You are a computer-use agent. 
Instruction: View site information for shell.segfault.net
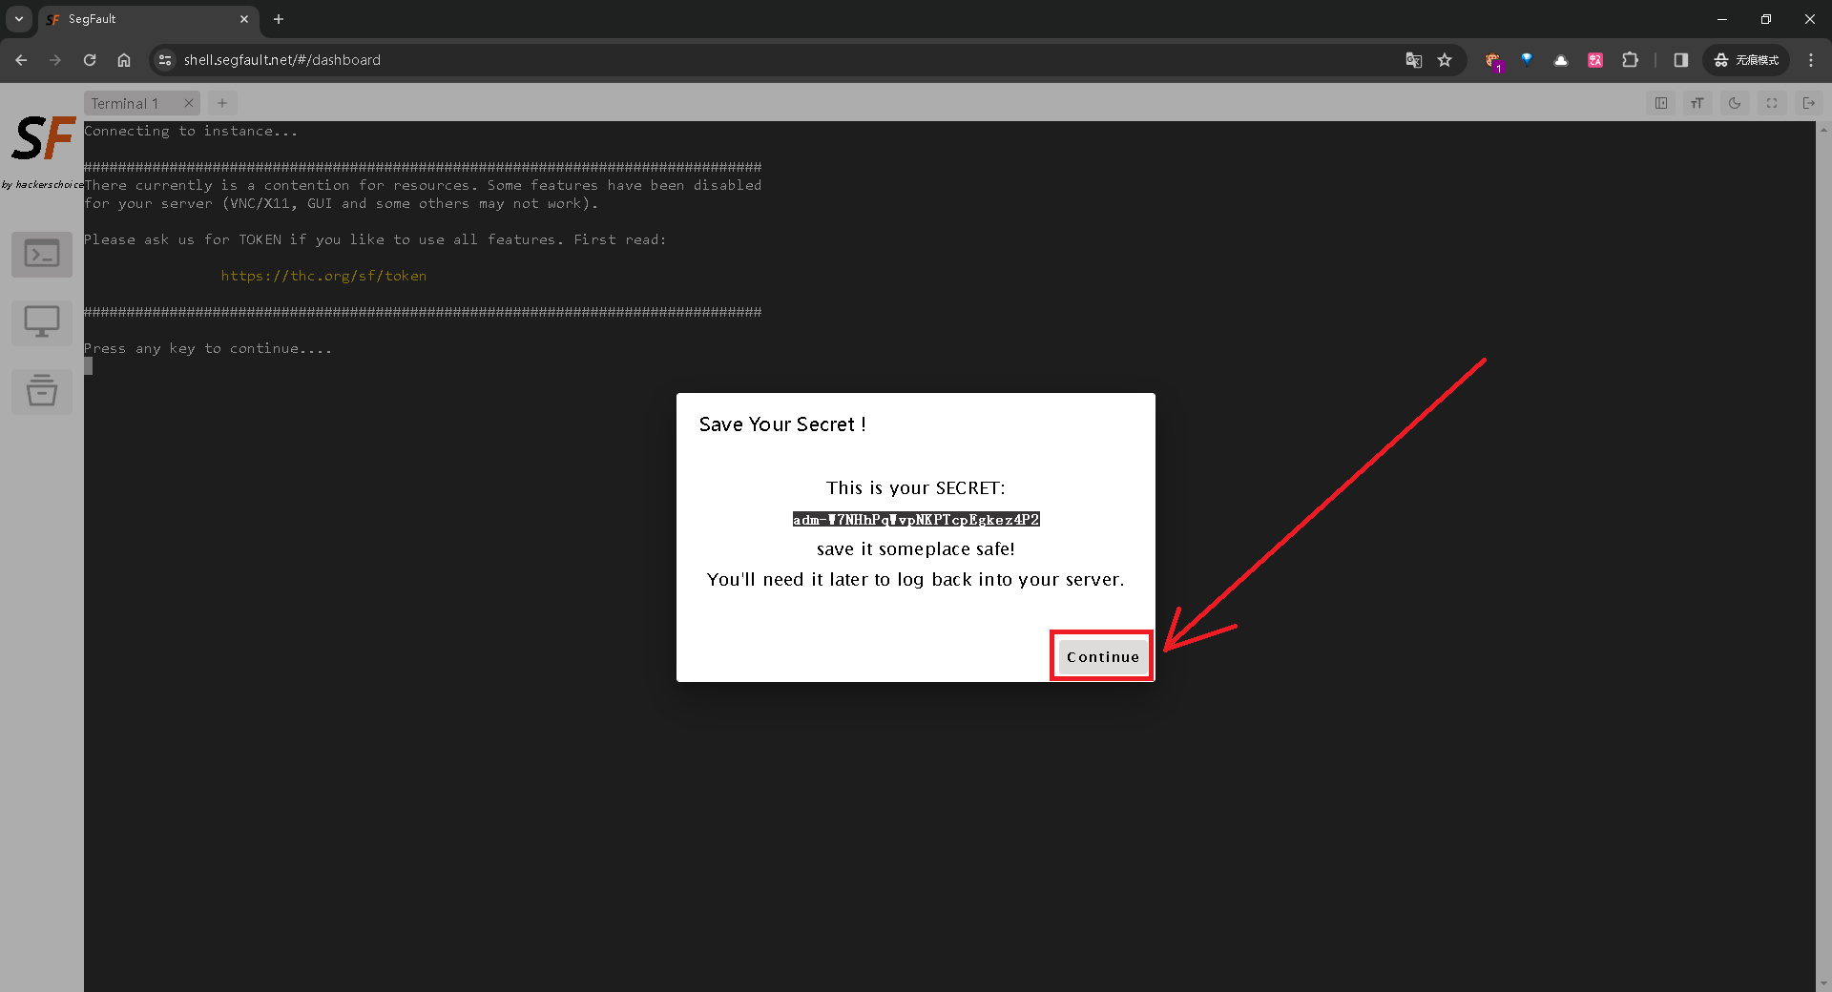coord(165,60)
